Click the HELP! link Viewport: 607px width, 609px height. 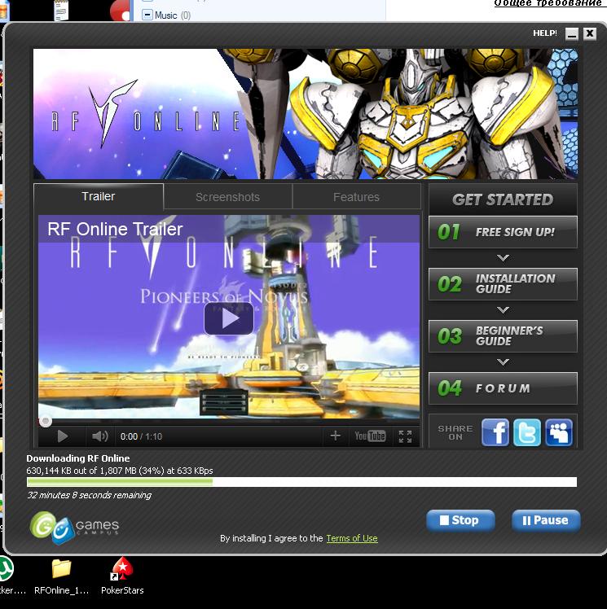[545, 33]
